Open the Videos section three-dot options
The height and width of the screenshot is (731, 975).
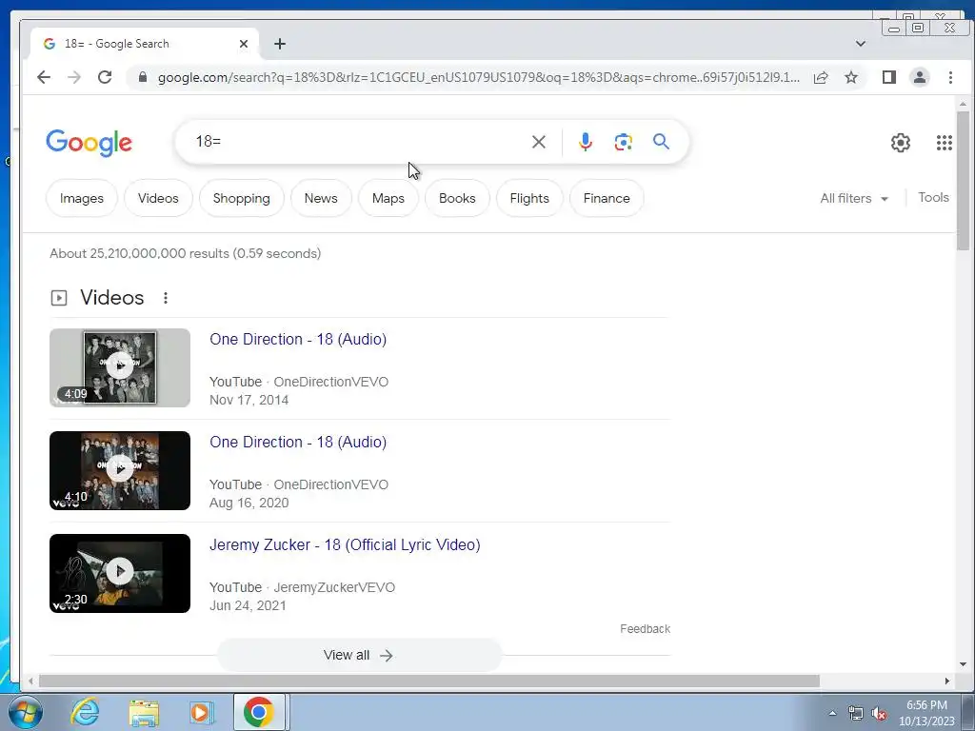point(166,298)
